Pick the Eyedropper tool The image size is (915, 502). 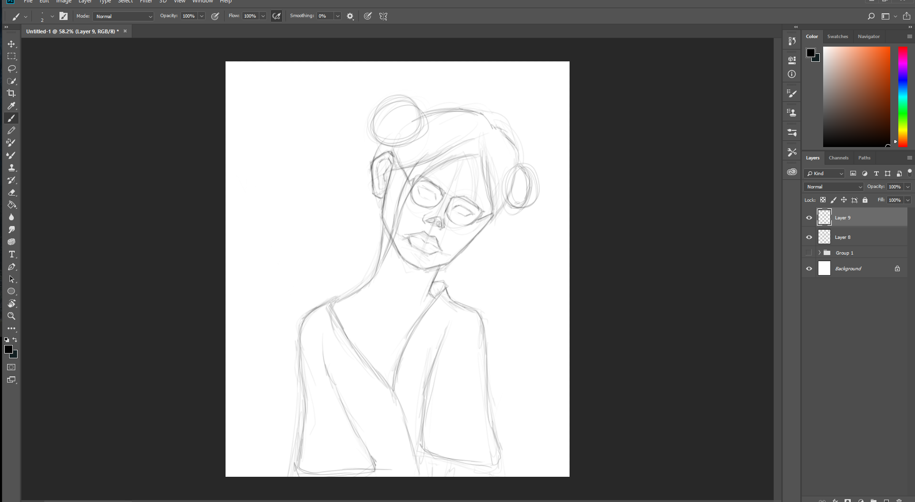11,106
